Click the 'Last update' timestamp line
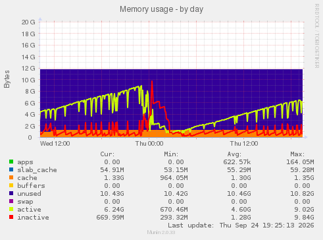 click(241, 225)
